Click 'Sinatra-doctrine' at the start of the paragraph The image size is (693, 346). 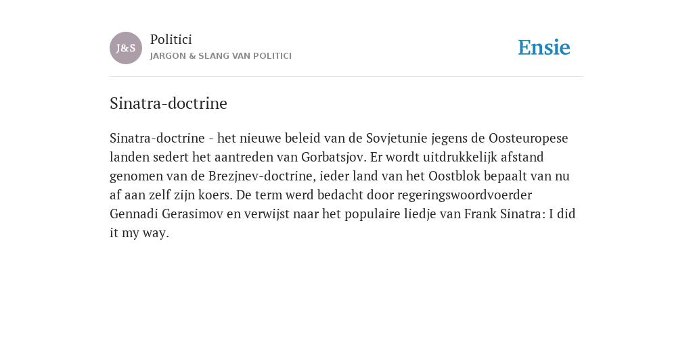click(x=157, y=138)
